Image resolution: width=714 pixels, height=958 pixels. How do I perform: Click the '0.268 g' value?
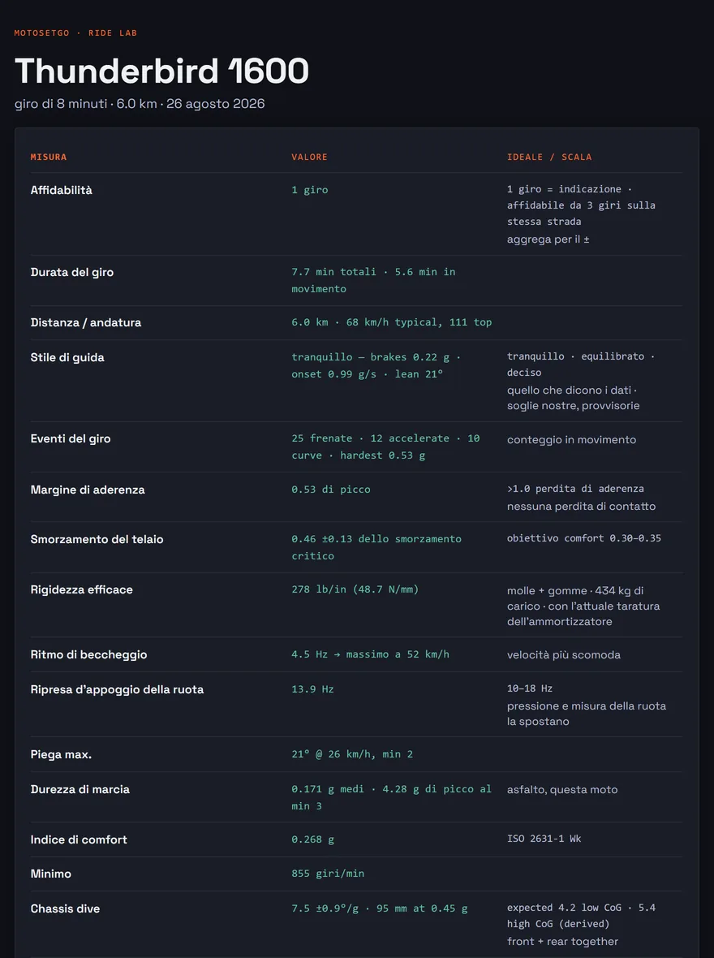(312, 839)
